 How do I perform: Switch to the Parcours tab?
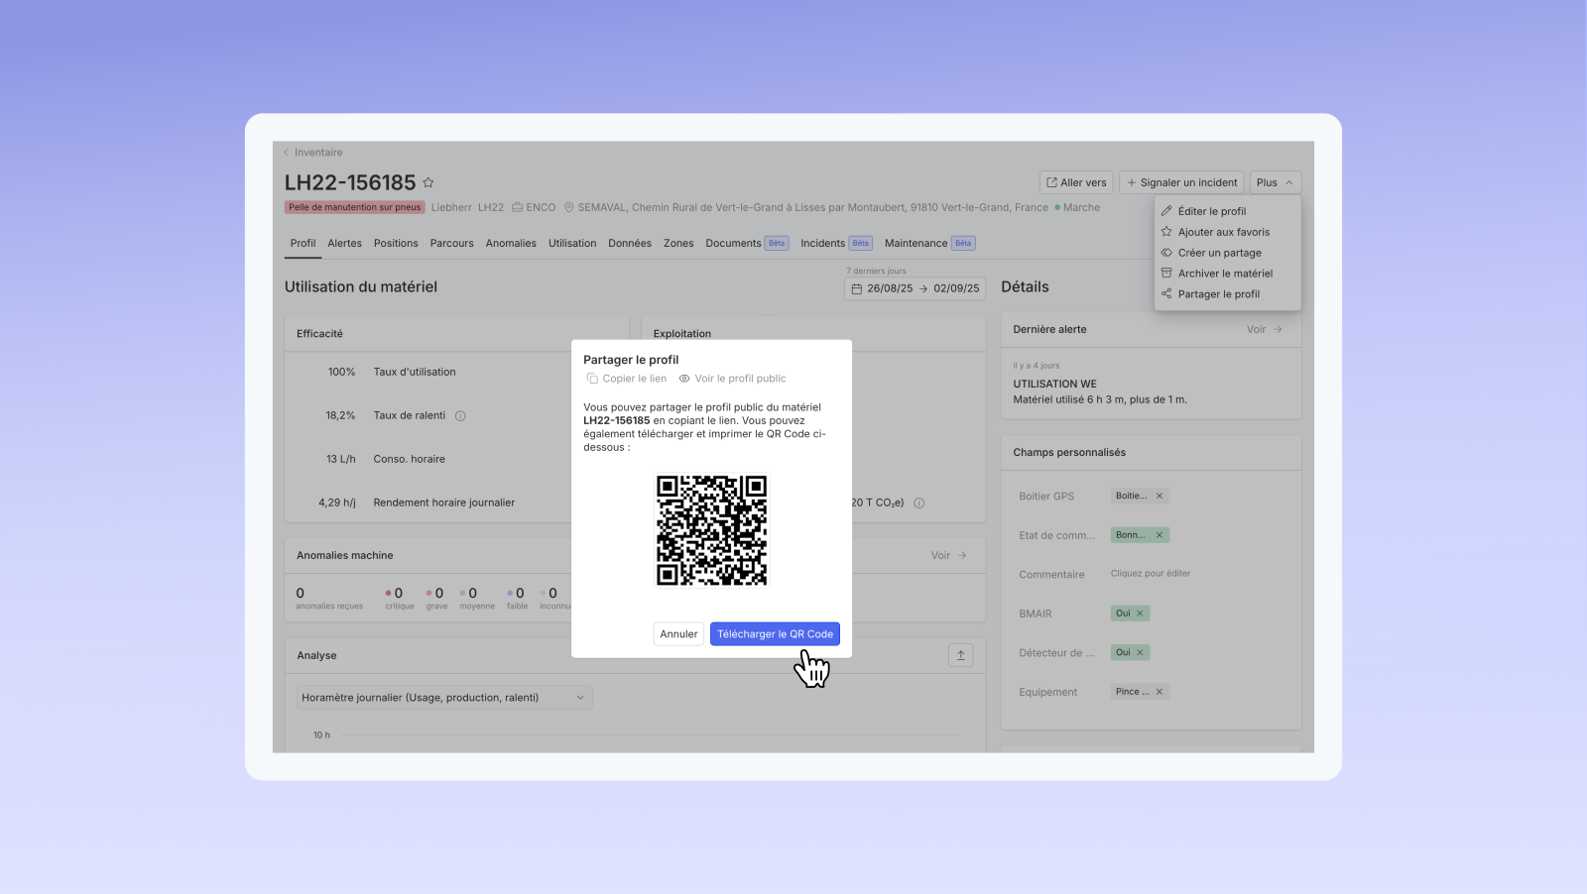[x=451, y=244]
